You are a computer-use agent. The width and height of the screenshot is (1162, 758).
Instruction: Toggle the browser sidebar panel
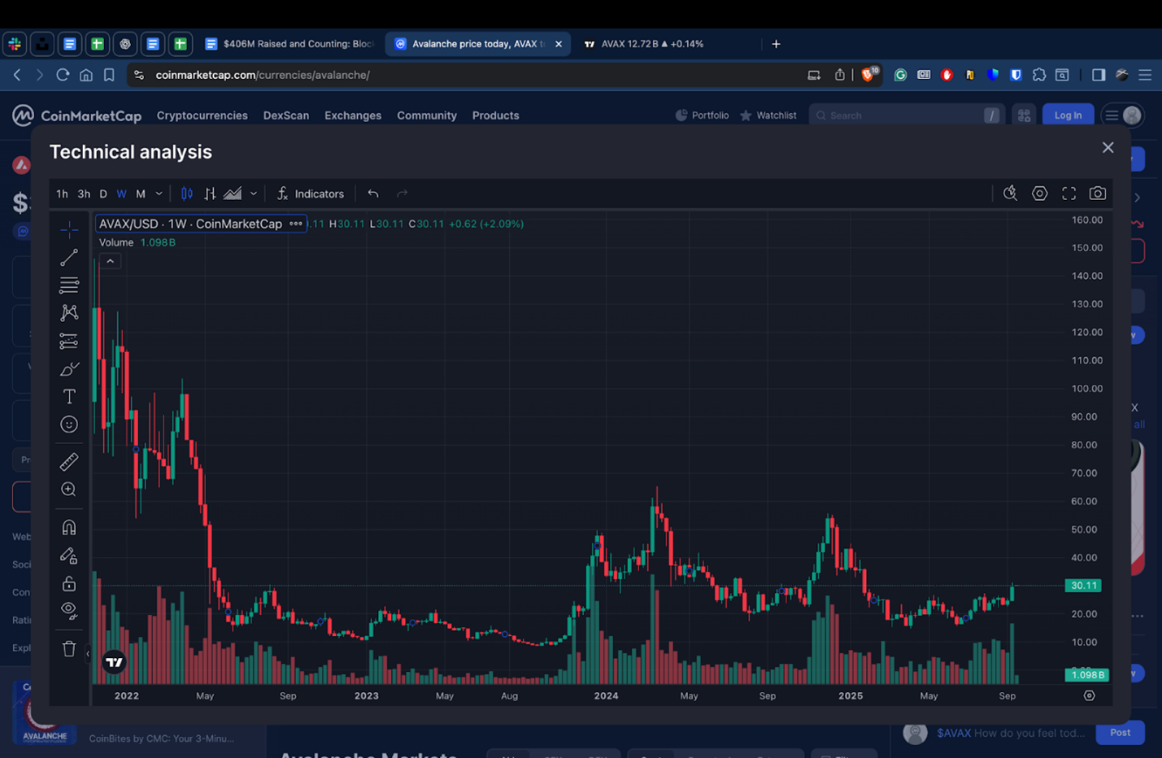pyautogui.click(x=1099, y=75)
